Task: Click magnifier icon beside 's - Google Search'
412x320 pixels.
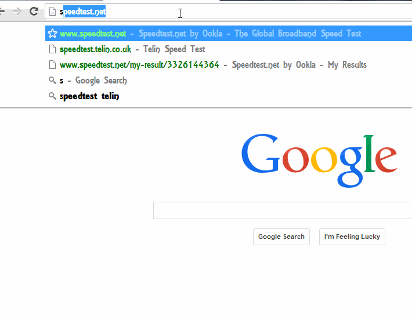Action: coord(53,81)
